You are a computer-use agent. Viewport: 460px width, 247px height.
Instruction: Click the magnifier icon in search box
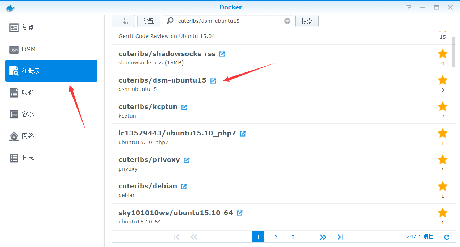170,21
